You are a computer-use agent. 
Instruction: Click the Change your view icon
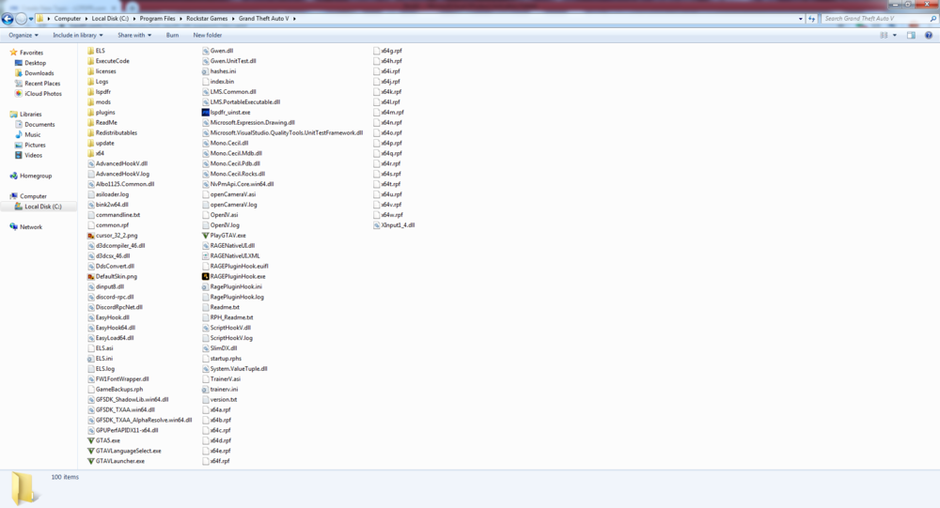(884, 36)
